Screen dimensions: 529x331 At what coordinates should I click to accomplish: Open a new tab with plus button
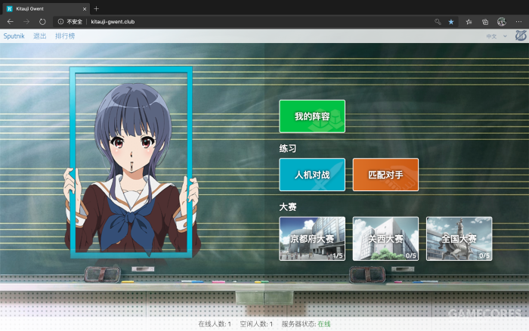[x=97, y=8]
